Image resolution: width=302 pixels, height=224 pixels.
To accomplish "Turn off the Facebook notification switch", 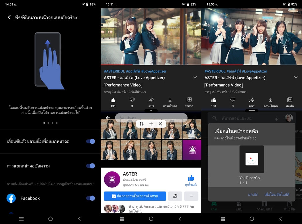I will click(90, 198).
